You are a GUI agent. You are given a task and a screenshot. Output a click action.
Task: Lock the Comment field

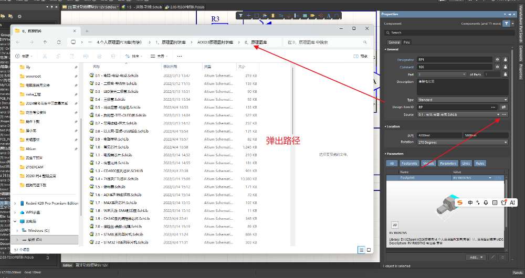(x=505, y=67)
